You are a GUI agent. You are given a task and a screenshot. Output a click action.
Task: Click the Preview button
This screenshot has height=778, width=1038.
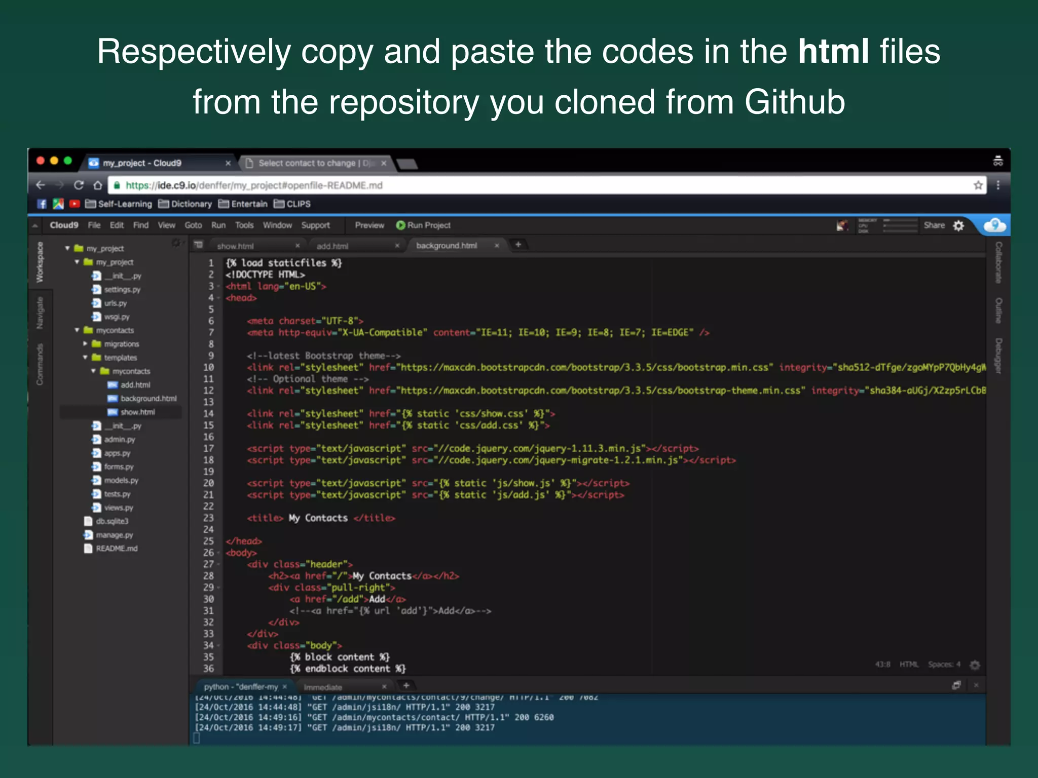(369, 225)
